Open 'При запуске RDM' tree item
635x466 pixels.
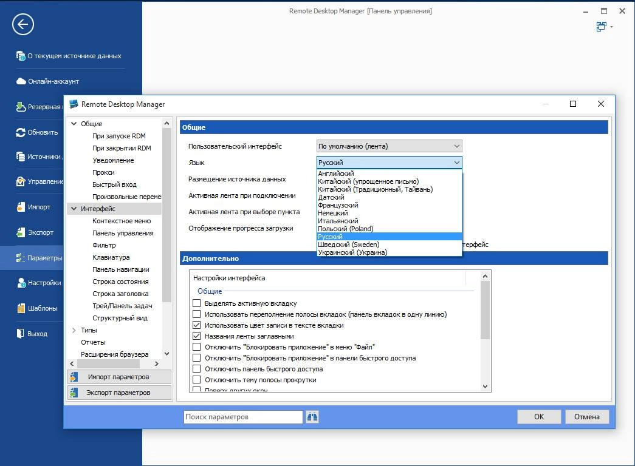click(x=118, y=136)
